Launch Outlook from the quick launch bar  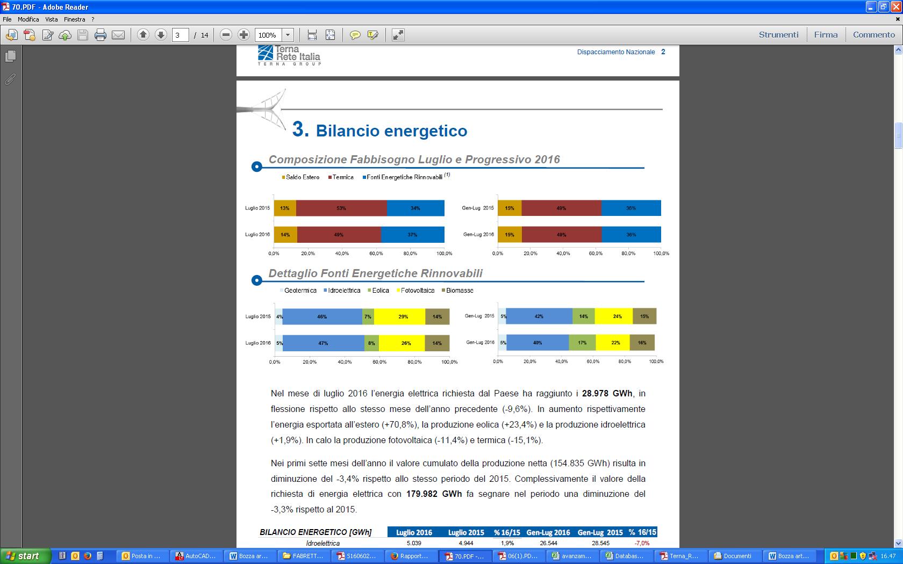(x=75, y=556)
